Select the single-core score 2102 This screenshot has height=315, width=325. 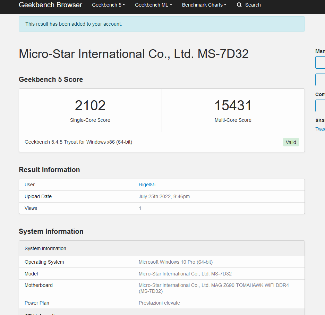click(x=90, y=105)
